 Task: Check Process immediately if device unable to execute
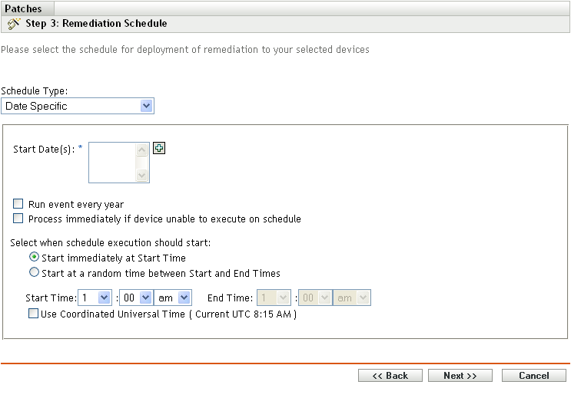point(18,218)
